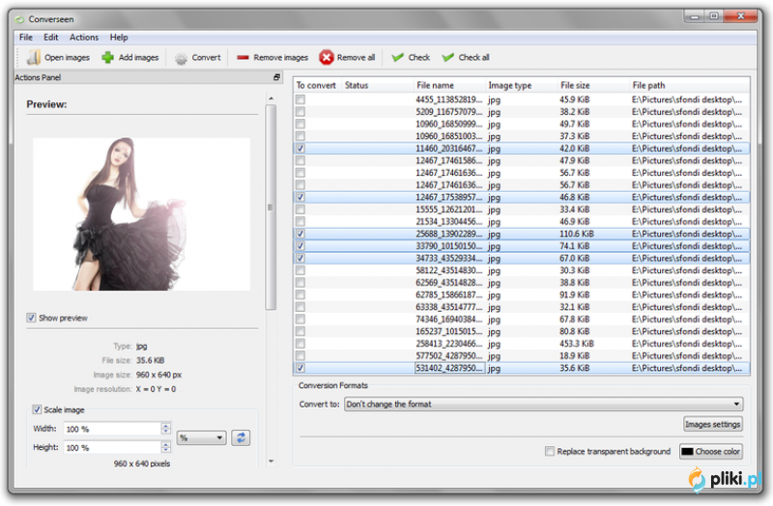
Task: Click the Remove all label in toolbar
Action: [x=356, y=58]
